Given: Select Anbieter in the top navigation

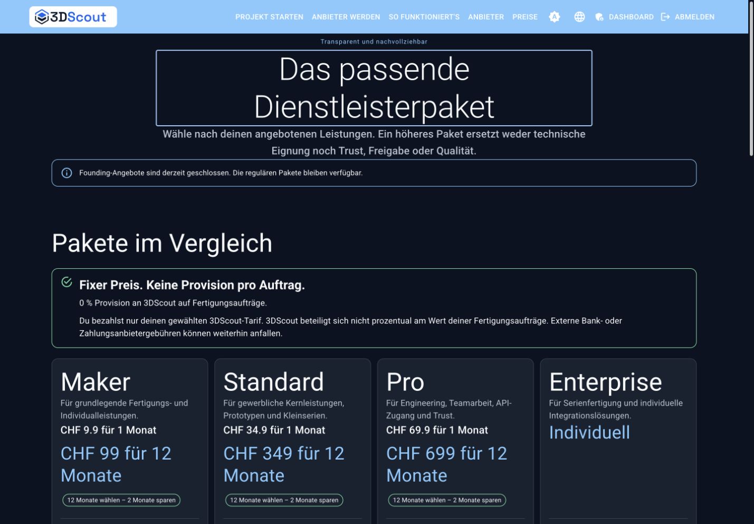Looking at the screenshot, I should pyautogui.click(x=486, y=17).
